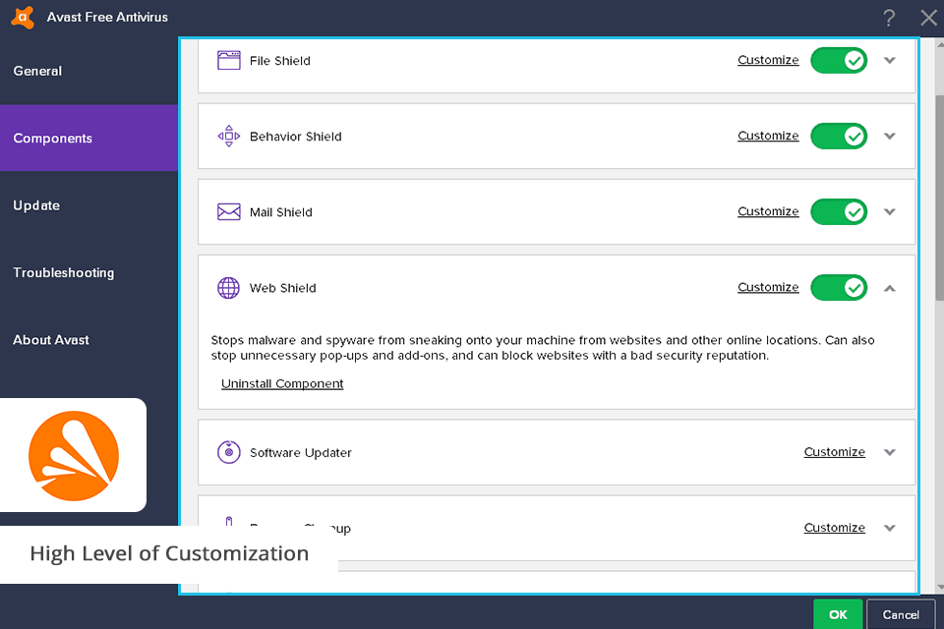Customize the Web Shield
This screenshot has width=944, height=629.
coord(768,288)
